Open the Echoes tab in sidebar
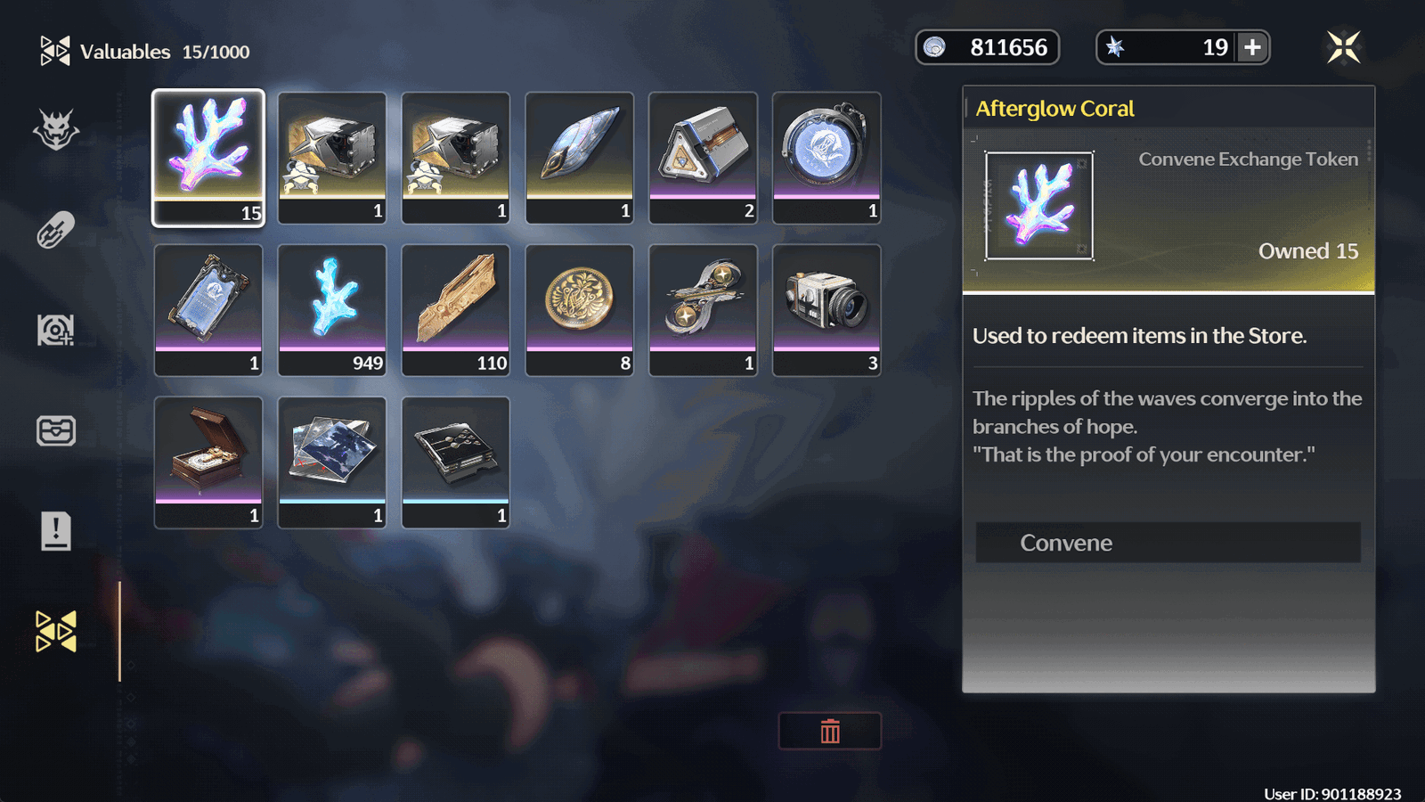 56,130
